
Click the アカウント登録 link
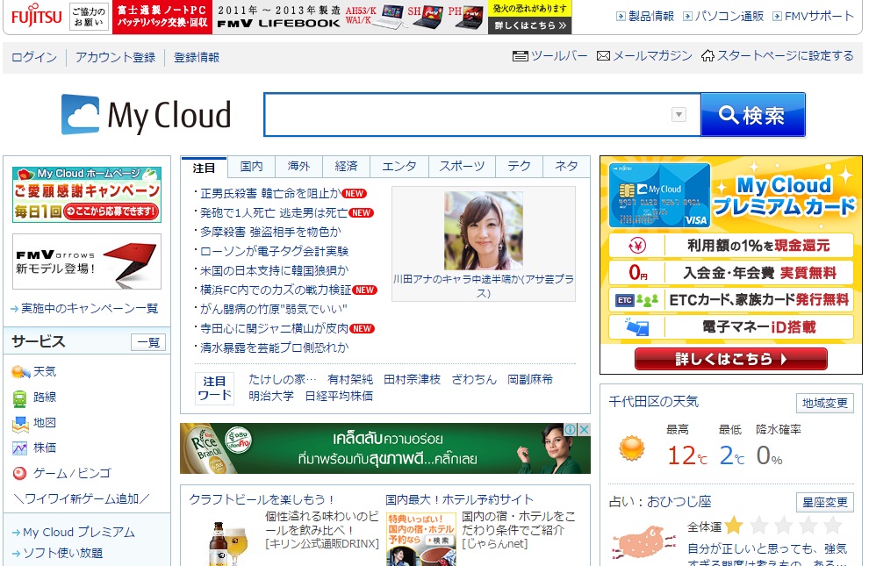click(115, 57)
